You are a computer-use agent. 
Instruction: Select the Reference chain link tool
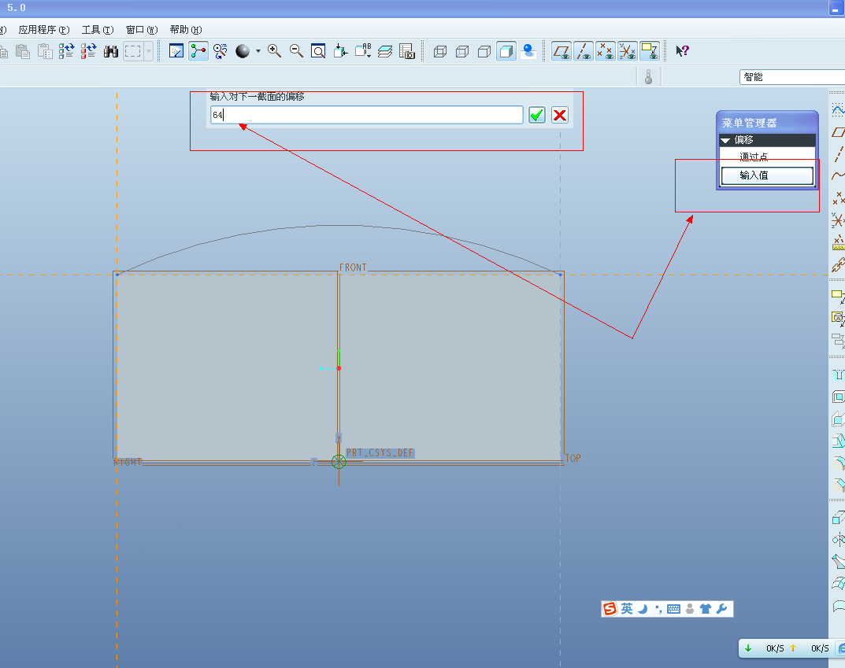pos(838,265)
